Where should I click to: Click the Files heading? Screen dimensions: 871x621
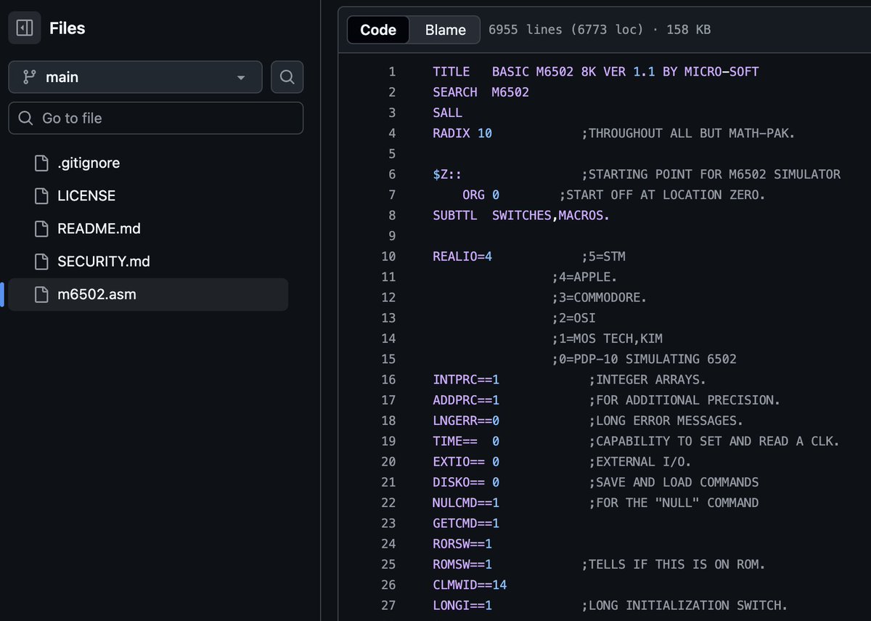(68, 28)
